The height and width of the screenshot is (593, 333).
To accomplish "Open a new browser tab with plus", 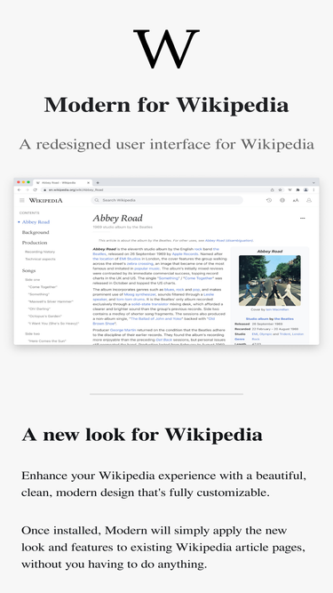I will pyautogui.click(x=98, y=182).
